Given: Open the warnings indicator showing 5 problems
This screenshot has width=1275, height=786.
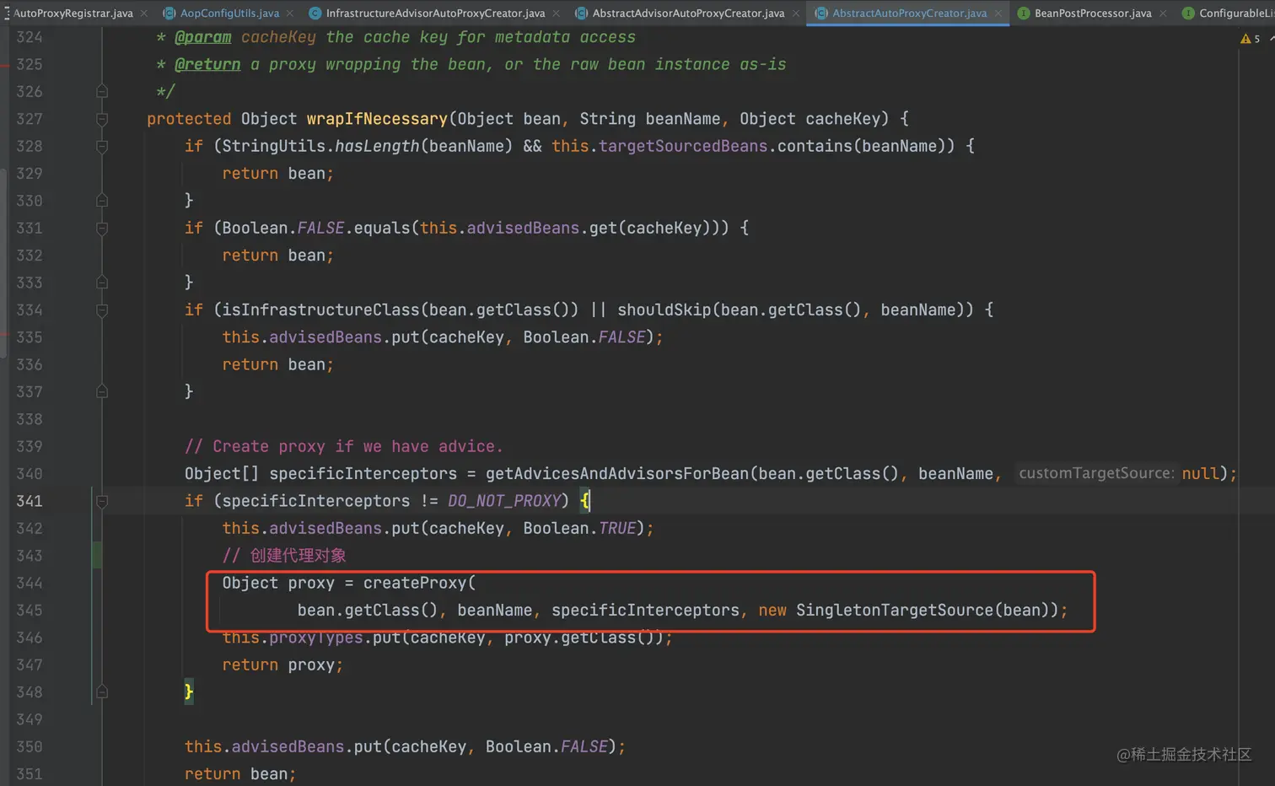Looking at the screenshot, I should [1251, 39].
